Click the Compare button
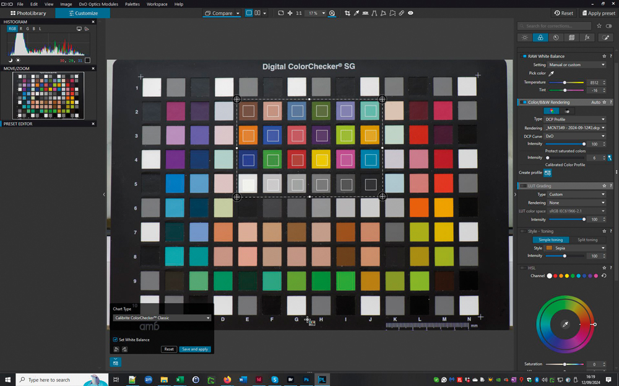Image resolution: width=619 pixels, height=386 pixels. (x=219, y=13)
